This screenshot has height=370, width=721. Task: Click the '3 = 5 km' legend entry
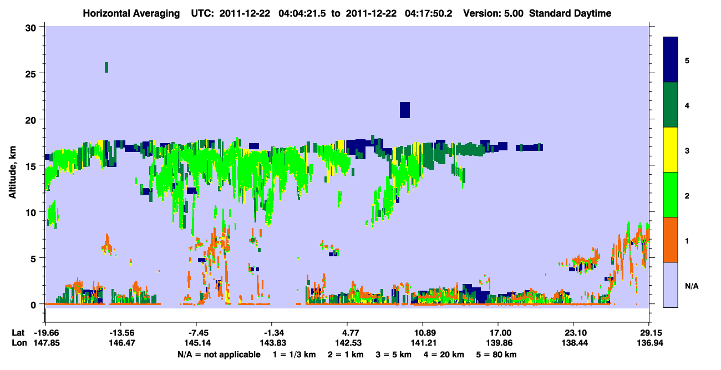pyautogui.click(x=393, y=354)
